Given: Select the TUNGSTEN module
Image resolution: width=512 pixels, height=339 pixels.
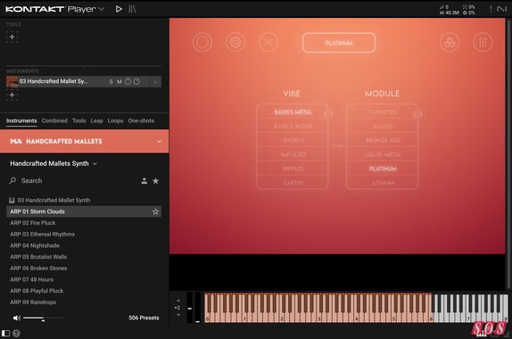Looking at the screenshot, I should [383, 112].
